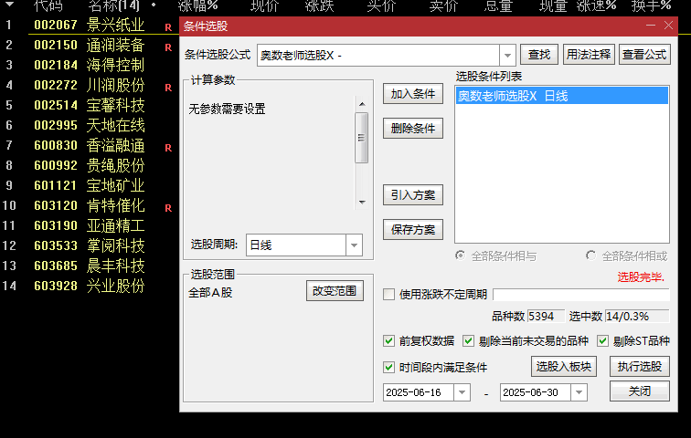This screenshot has height=438, width=691.
Task: Toggle 时间段内满足条件 checkbox
Action: [x=388, y=367]
